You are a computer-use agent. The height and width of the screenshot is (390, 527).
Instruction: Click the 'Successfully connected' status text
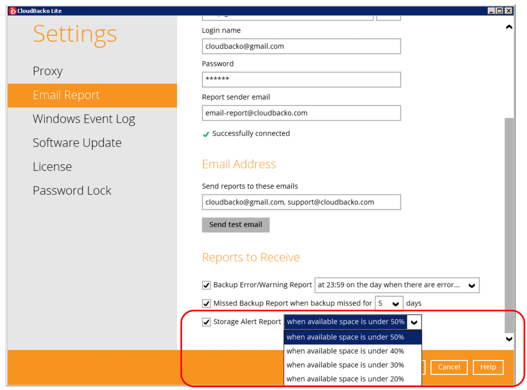click(x=251, y=133)
